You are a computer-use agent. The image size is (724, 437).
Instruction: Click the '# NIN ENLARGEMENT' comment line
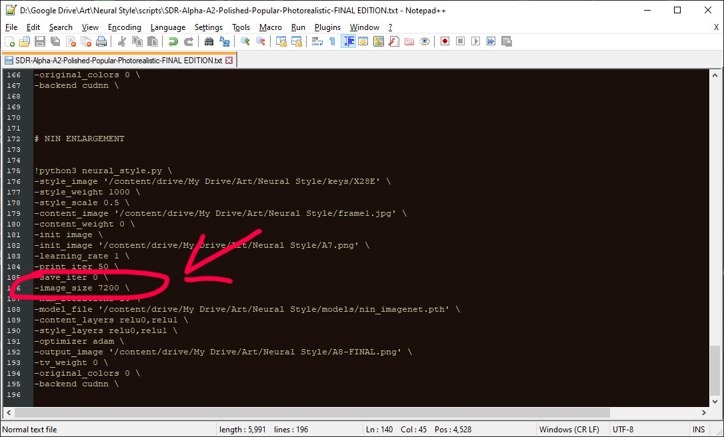coord(79,139)
